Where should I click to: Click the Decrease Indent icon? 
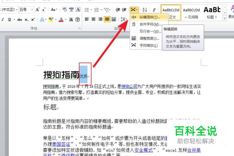click(x=118, y=10)
